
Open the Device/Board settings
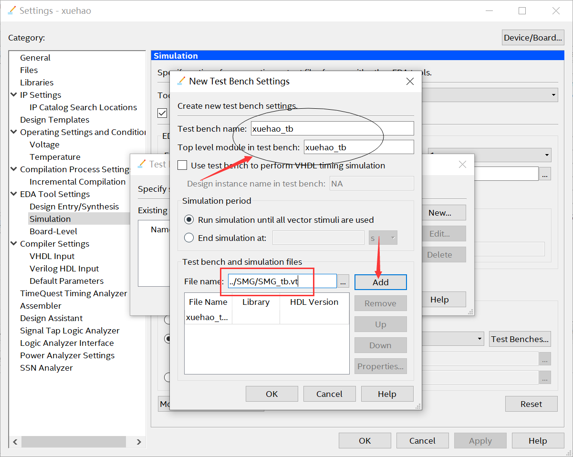pyautogui.click(x=532, y=37)
